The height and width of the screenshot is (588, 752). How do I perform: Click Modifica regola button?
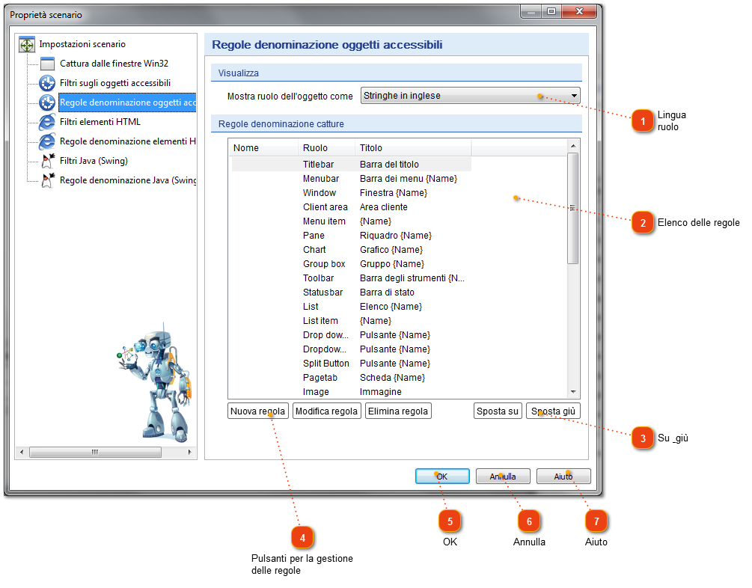click(326, 411)
